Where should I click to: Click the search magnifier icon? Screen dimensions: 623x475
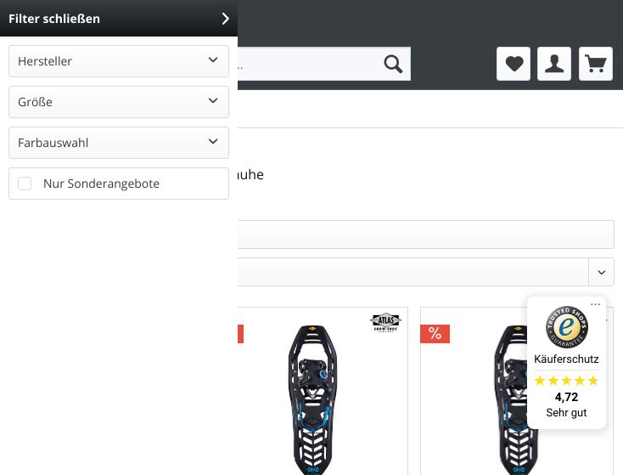[393, 64]
